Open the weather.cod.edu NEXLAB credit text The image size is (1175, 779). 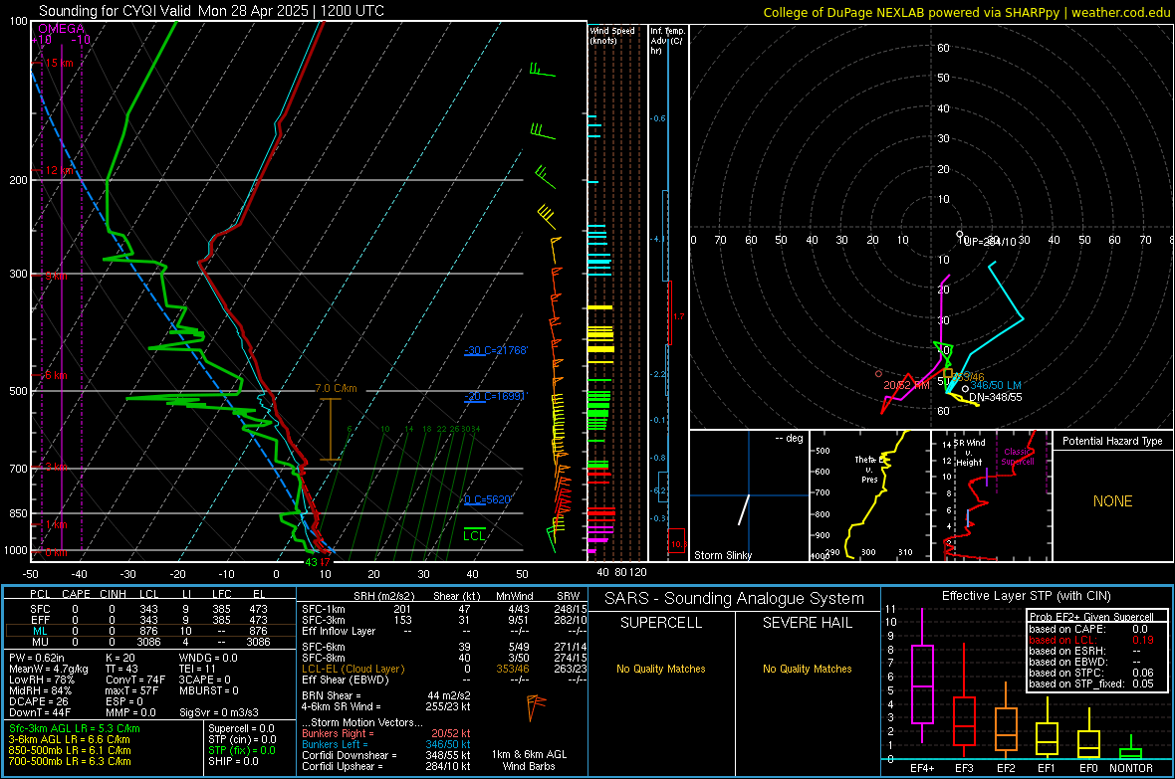point(967,12)
